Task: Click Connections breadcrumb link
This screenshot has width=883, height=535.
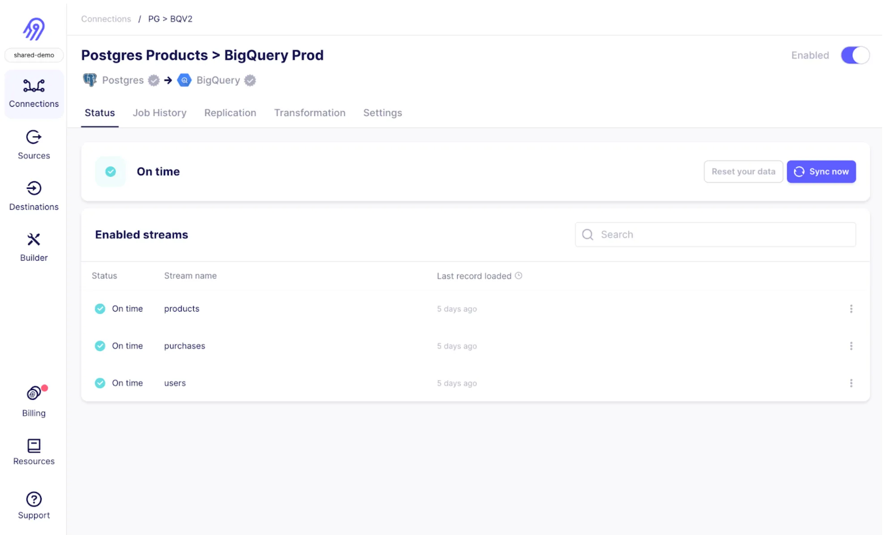Action: [x=106, y=19]
